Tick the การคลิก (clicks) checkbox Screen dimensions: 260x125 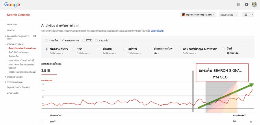click(x=46, y=41)
